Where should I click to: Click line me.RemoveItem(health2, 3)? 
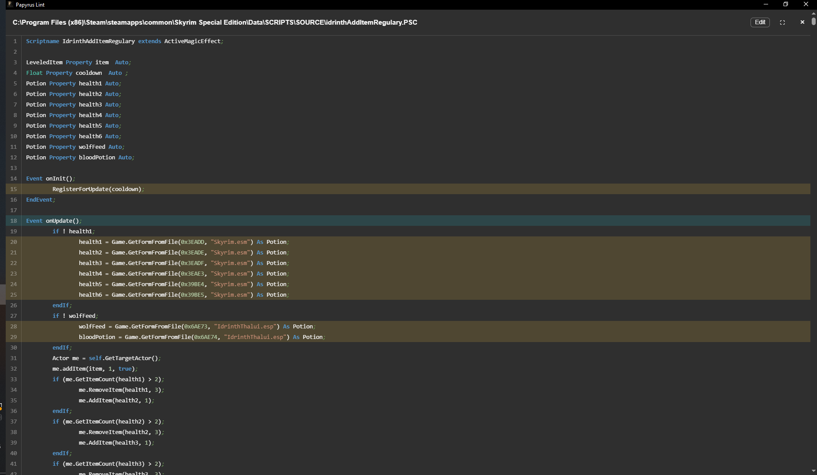(x=122, y=432)
